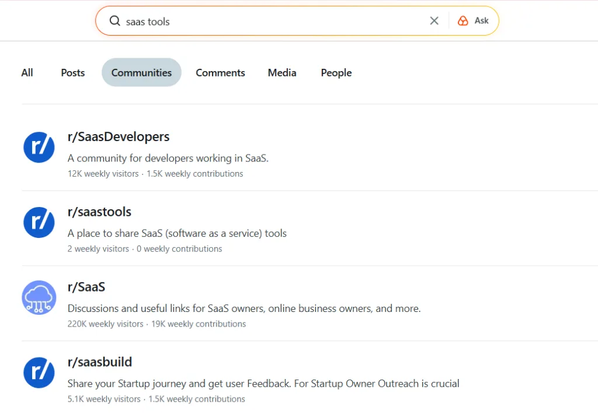Switch to the Media tab
Image resolution: width=598 pixels, height=414 pixels.
(282, 73)
